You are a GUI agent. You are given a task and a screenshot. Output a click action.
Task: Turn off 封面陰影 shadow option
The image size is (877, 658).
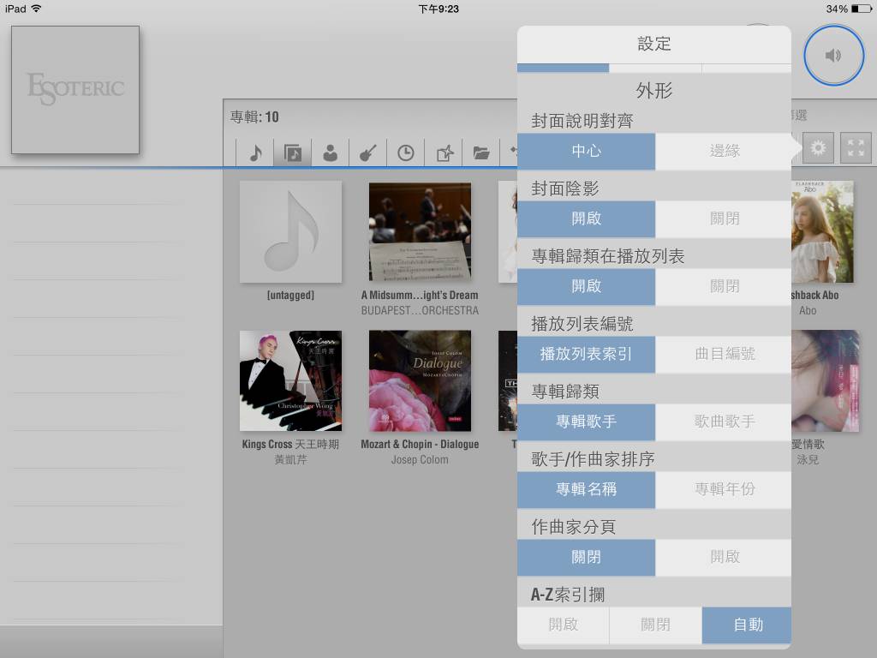point(723,218)
